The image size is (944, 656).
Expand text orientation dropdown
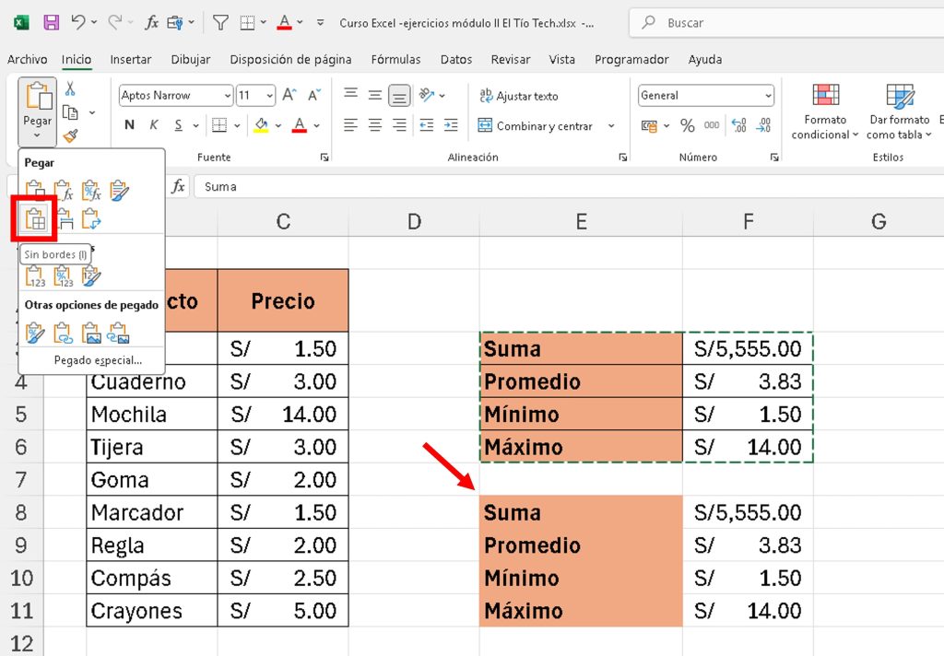tap(442, 95)
